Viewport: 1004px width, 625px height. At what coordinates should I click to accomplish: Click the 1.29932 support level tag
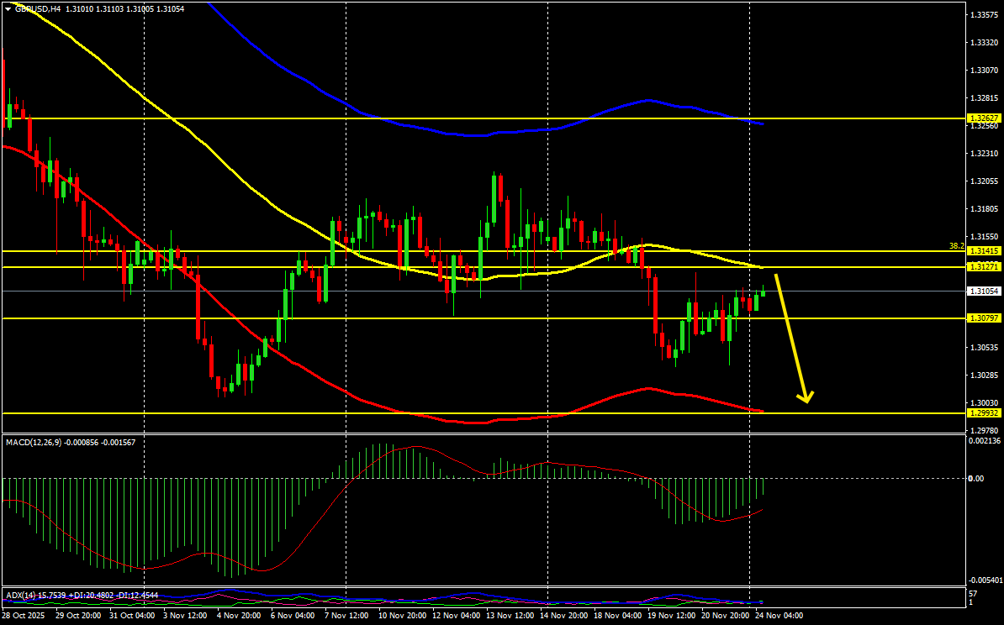coord(984,413)
